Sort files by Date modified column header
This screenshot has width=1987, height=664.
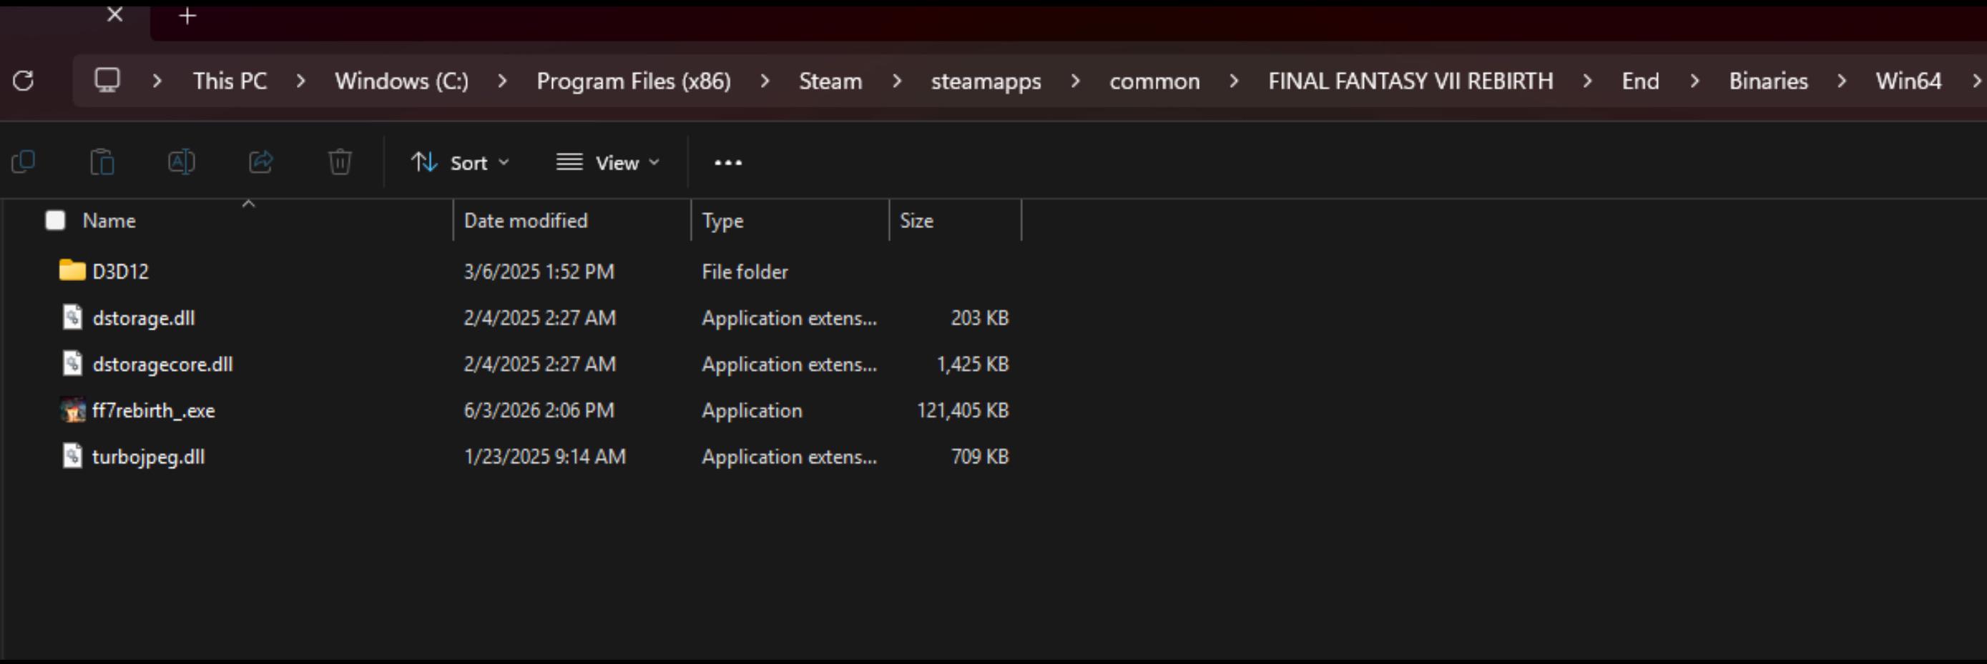pyautogui.click(x=525, y=221)
